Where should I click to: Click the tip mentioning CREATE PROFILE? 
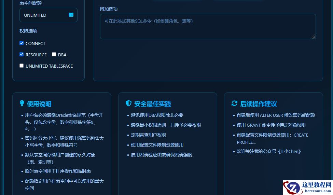tap(273, 139)
